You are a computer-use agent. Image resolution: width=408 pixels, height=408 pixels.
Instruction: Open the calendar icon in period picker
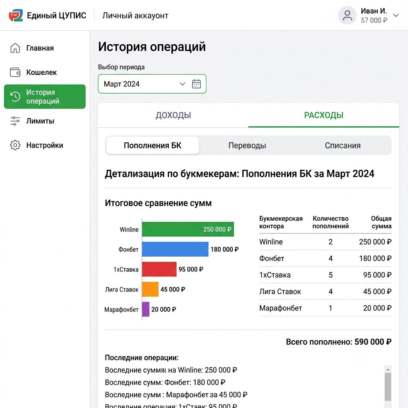click(x=196, y=84)
